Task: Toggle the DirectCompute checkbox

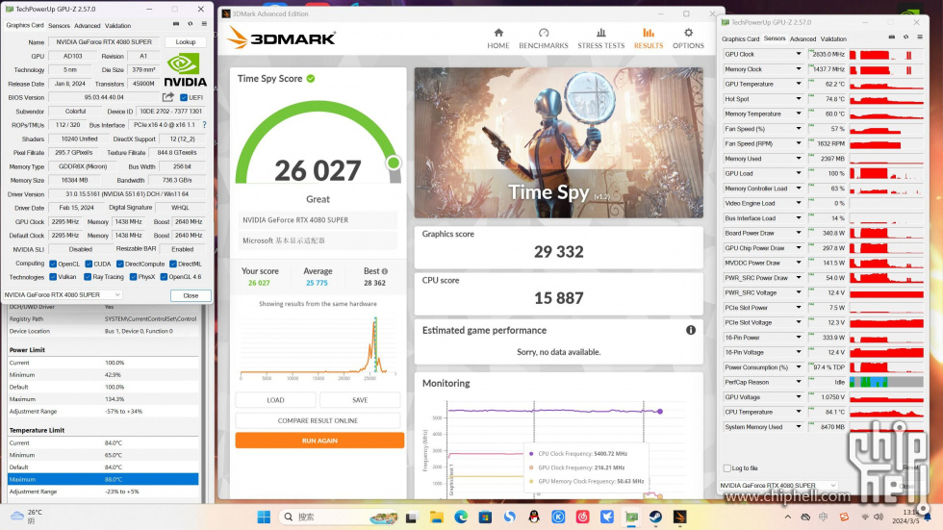Action: (119, 264)
